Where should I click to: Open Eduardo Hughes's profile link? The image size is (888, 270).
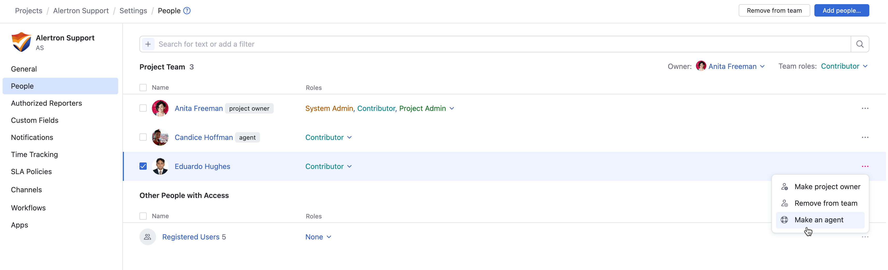point(202,166)
